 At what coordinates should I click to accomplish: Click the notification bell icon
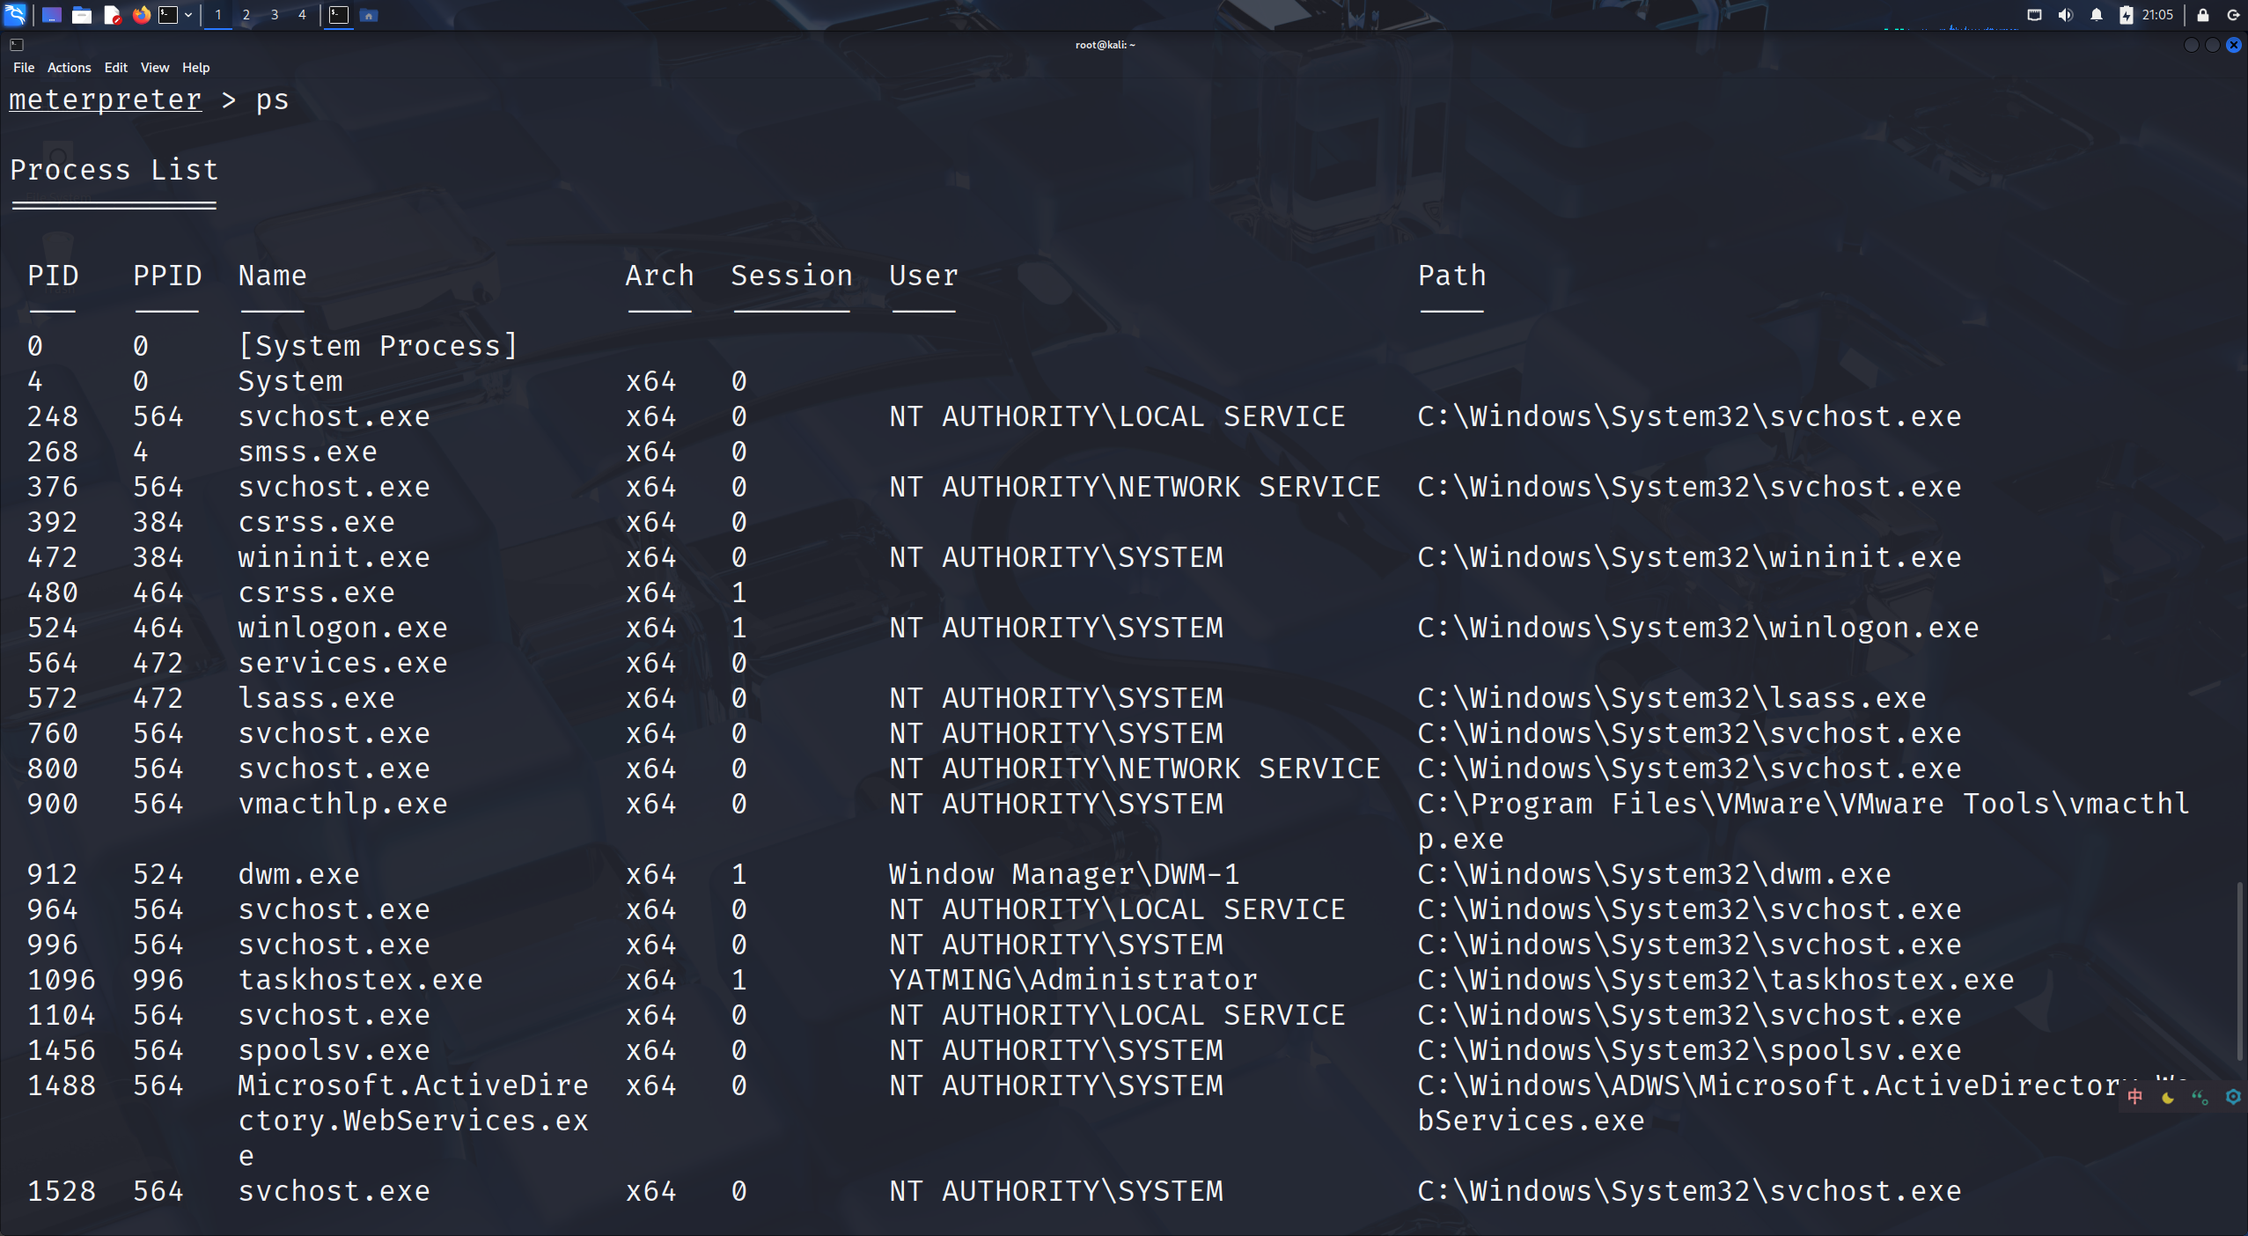pos(2097,14)
